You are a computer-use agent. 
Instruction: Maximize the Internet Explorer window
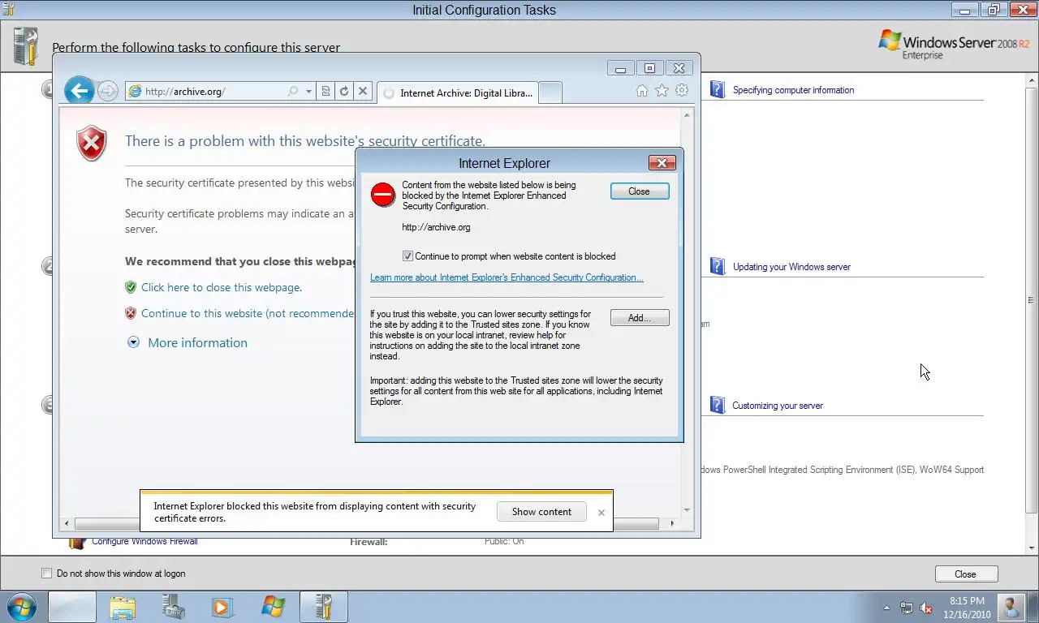(x=649, y=69)
